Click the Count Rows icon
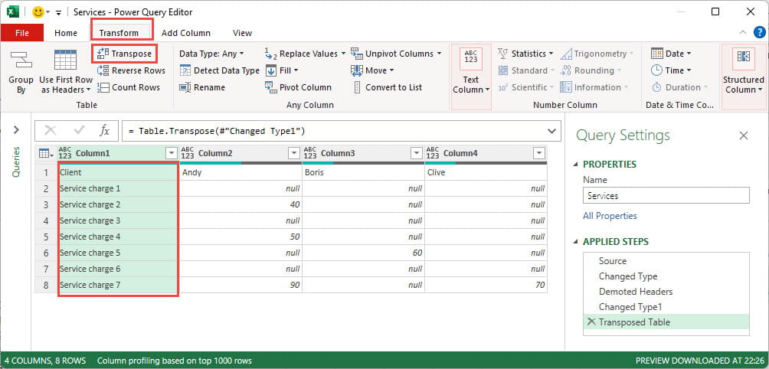The image size is (769, 369). (x=103, y=87)
